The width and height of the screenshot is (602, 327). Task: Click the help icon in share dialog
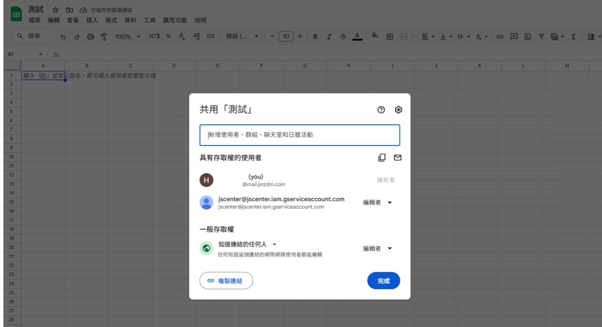[x=381, y=110]
